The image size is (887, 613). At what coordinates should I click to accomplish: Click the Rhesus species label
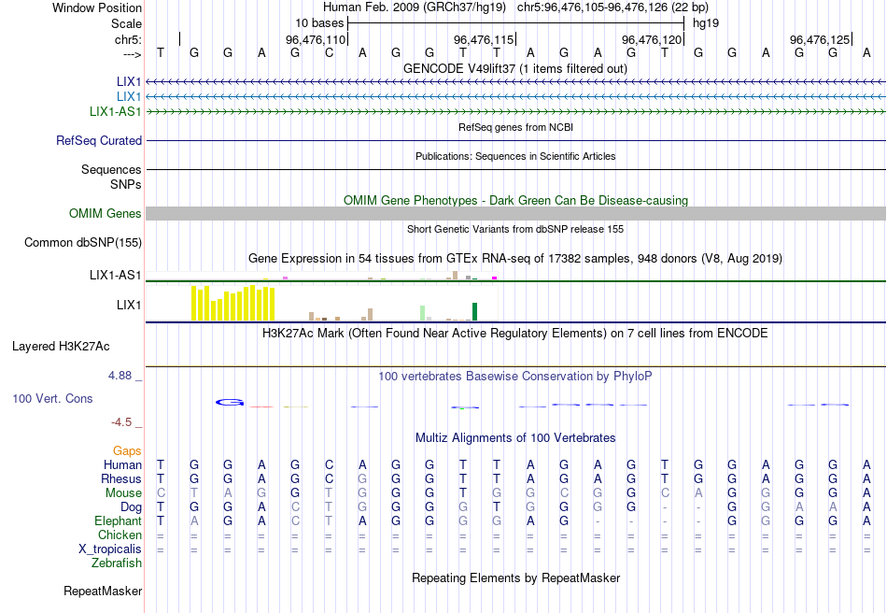pos(121,478)
